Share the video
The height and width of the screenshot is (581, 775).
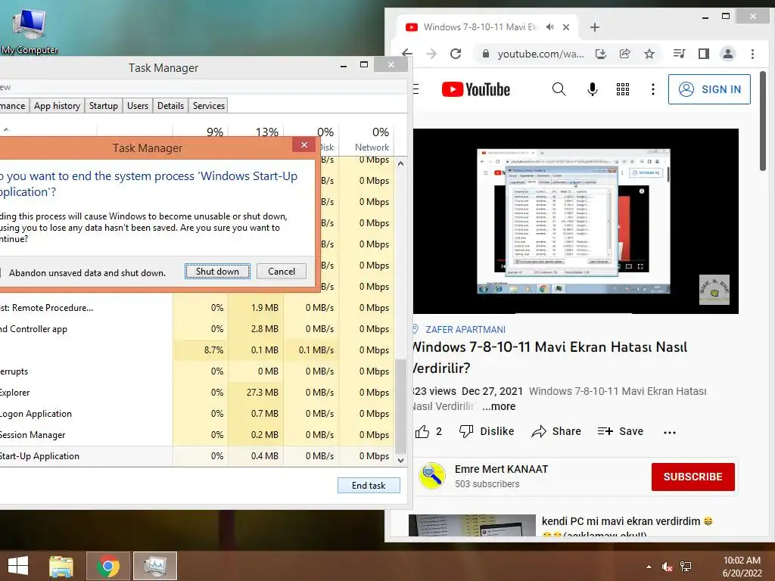pos(556,431)
